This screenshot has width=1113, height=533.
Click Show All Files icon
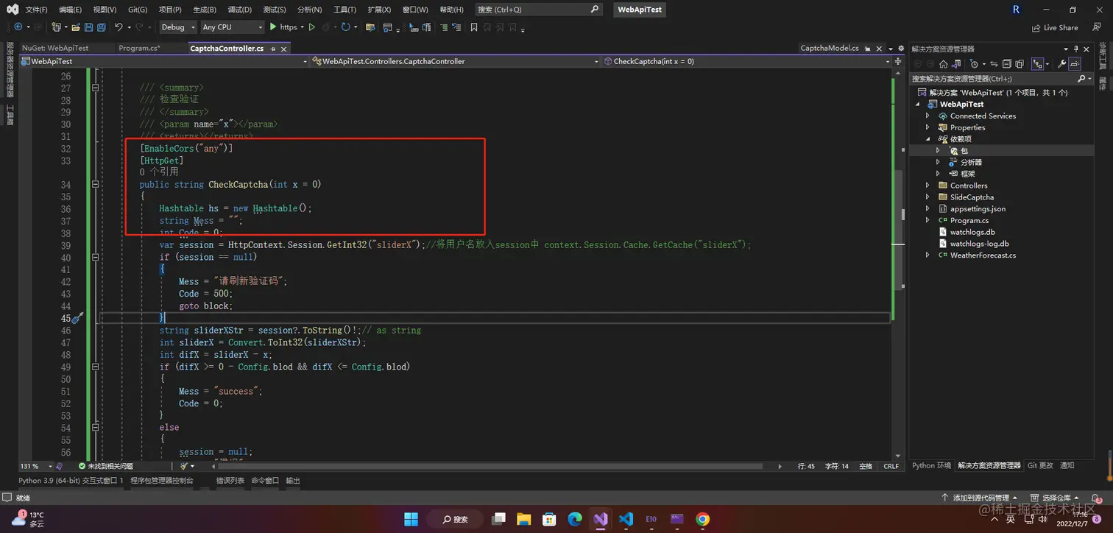[1020, 64]
